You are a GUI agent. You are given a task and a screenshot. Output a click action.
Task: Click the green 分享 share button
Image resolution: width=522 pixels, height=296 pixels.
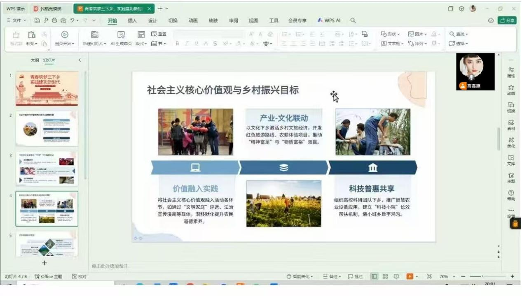[x=507, y=21]
